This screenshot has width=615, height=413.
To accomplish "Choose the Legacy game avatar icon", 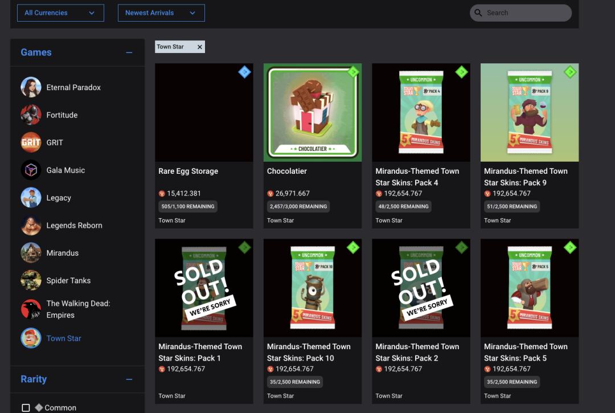I will pos(31,198).
